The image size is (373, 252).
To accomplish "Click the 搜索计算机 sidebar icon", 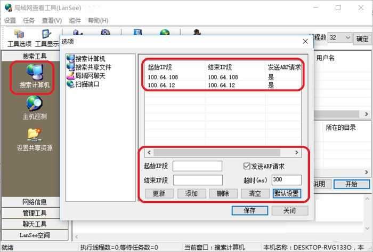I will tap(34, 73).
